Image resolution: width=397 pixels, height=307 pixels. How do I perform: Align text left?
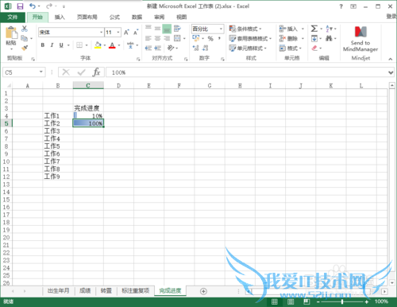click(x=148, y=38)
